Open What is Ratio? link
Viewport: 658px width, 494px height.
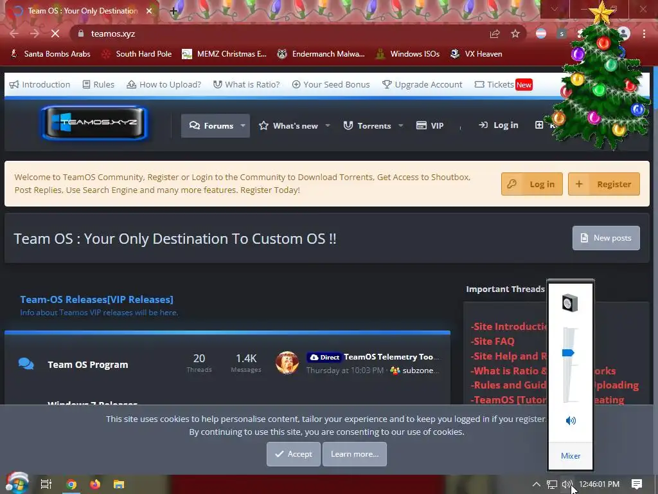click(246, 84)
